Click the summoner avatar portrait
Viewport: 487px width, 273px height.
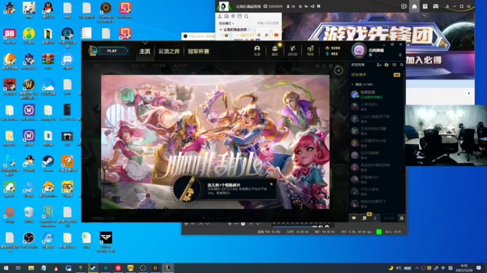pos(359,50)
